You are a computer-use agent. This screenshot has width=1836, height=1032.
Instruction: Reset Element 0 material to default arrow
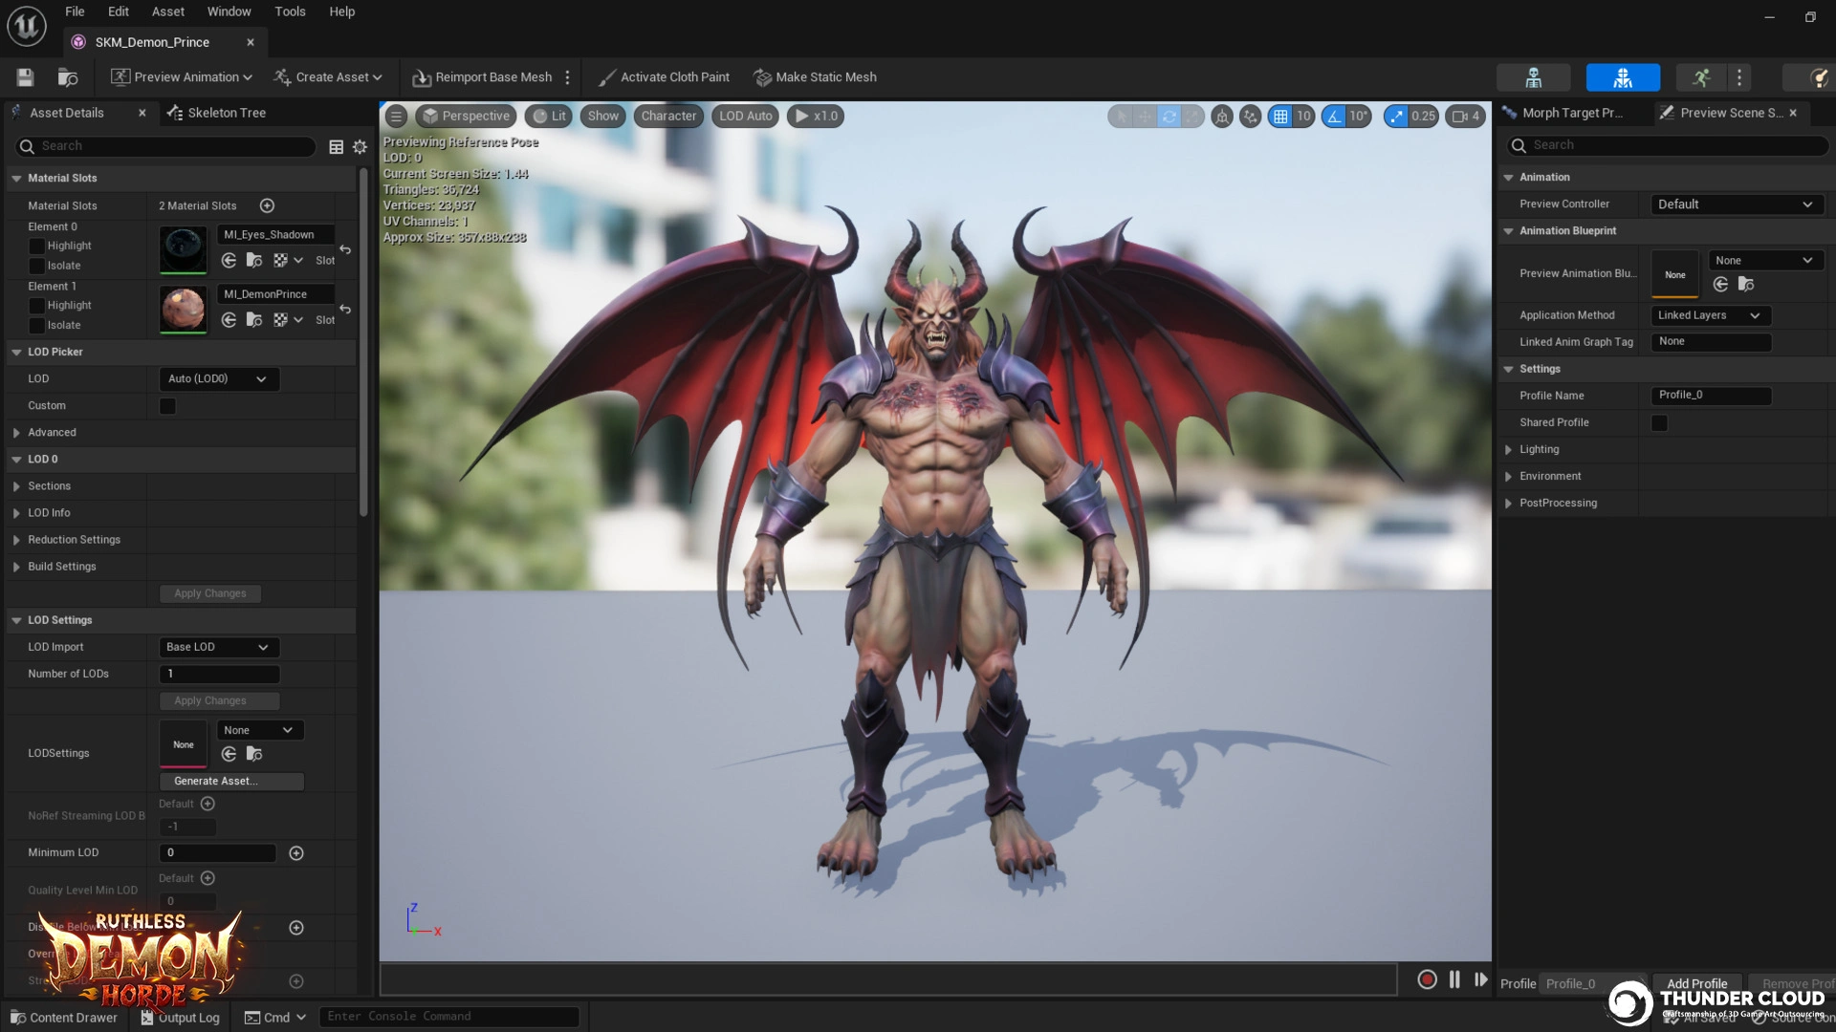tap(345, 249)
